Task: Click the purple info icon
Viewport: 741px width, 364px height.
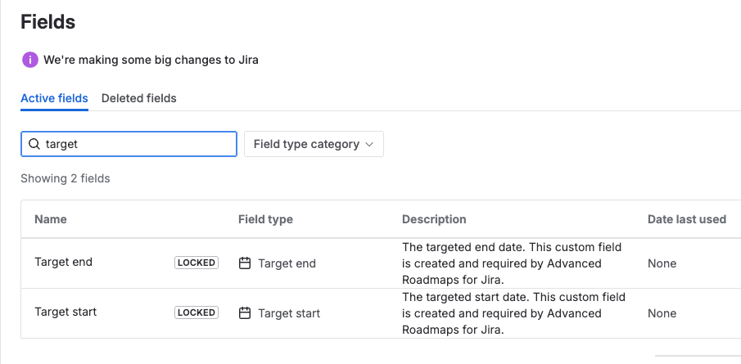Action: click(29, 60)
